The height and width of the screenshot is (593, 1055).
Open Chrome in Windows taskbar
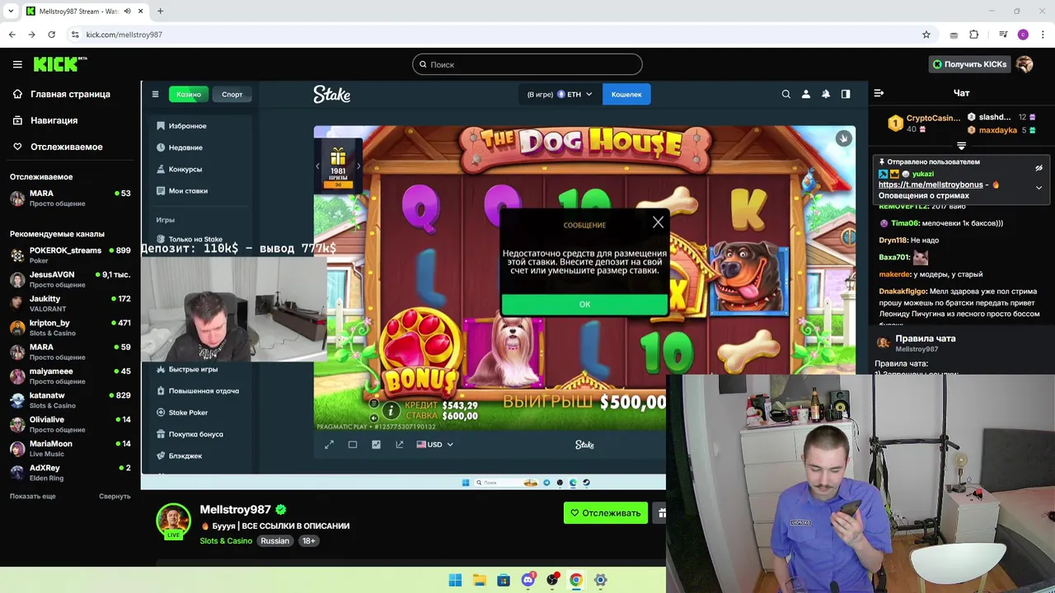pos(576,580)
